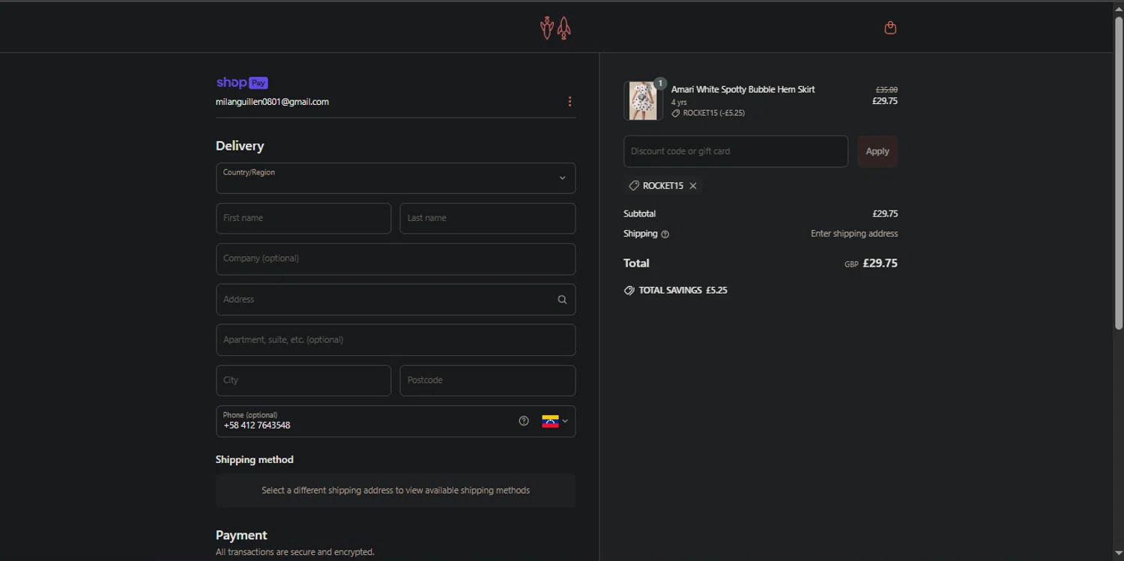Click the scrollbar down arrow
1124x561 pixels.
[x=1118, y=554]
